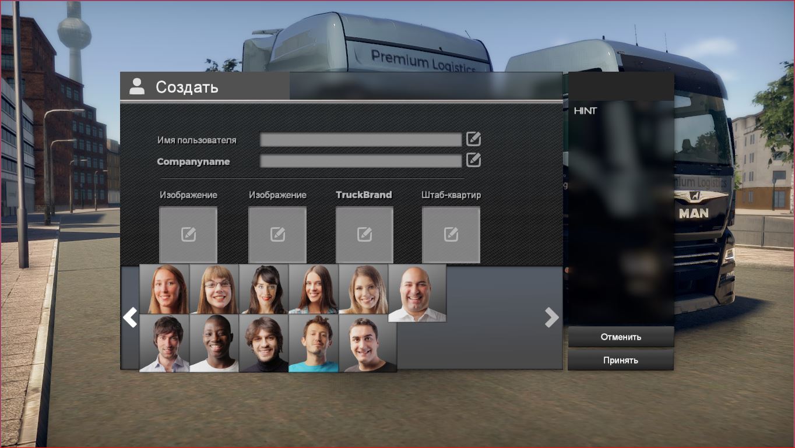Click the edit icon beside Имя пользователя

pyautogui.click(x=473, y=139)
